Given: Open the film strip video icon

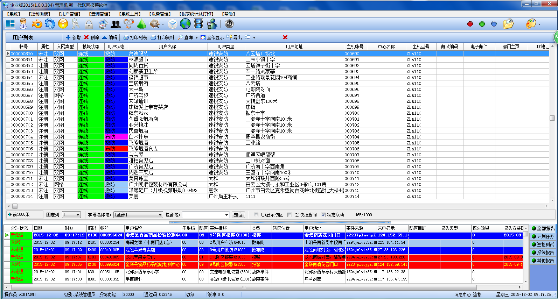Looking at the screenshot, I should tap(198, 24).
